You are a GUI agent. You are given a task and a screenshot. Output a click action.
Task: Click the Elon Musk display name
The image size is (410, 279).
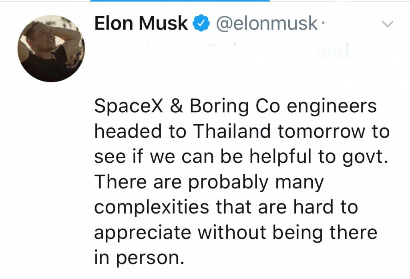(141, 24)
